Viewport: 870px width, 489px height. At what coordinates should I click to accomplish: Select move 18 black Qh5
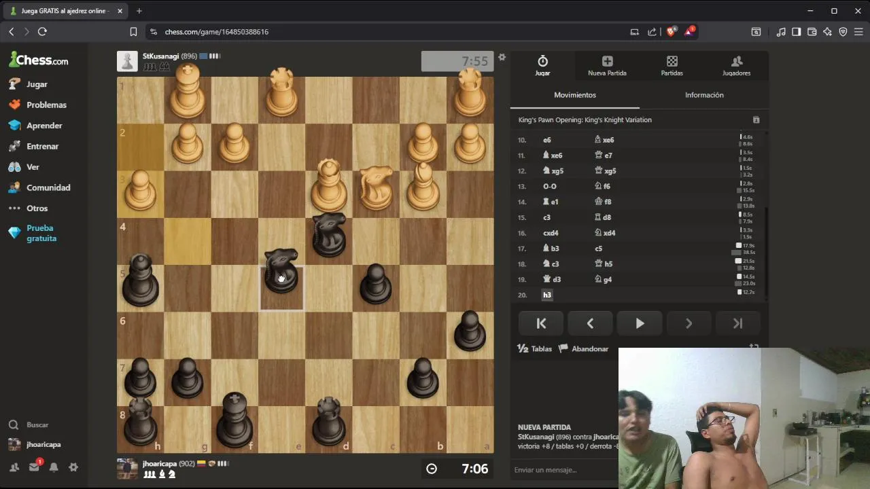click(604, 264)
